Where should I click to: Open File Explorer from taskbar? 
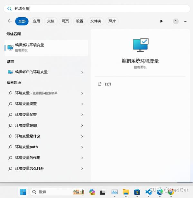(x=126, y=192)
